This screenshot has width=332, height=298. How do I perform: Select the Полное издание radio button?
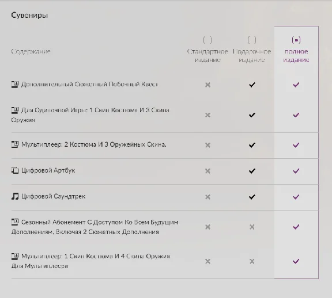pos(296,40)
